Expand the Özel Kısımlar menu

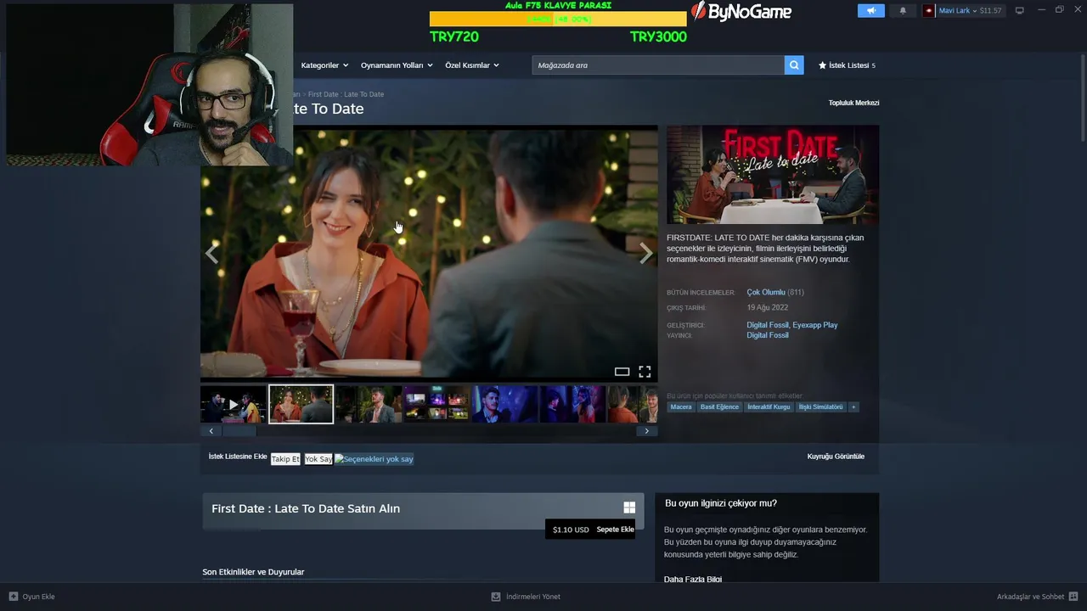click(472, 65)
